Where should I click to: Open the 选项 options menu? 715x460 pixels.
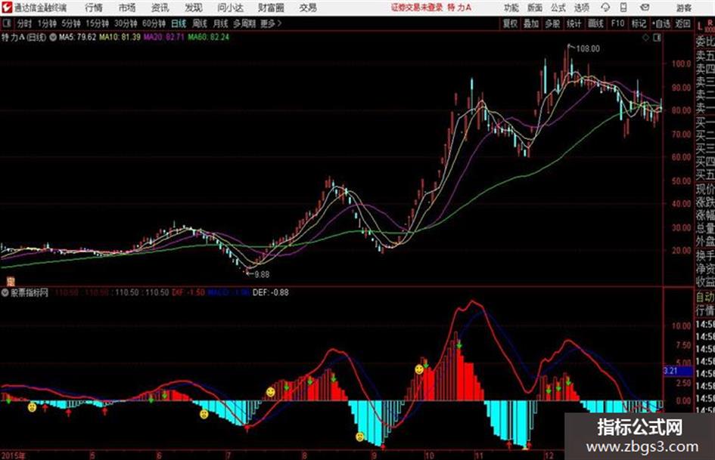581,8
